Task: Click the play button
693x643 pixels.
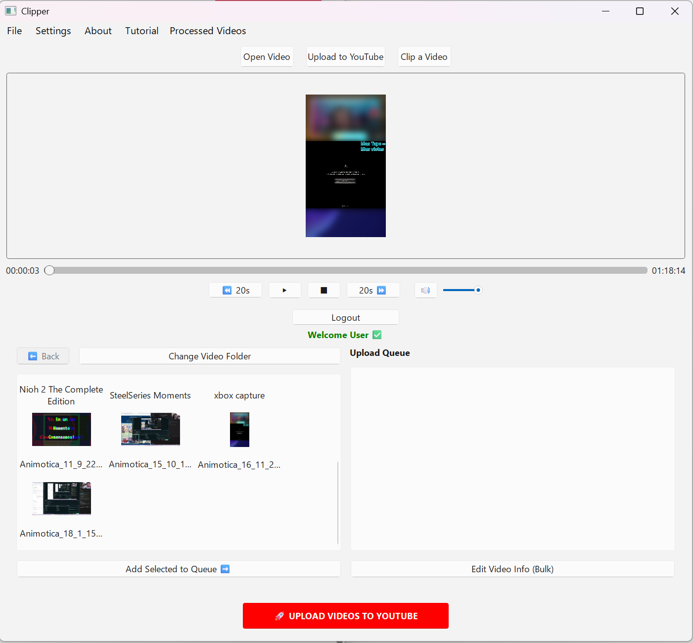Action: (284, 290)
